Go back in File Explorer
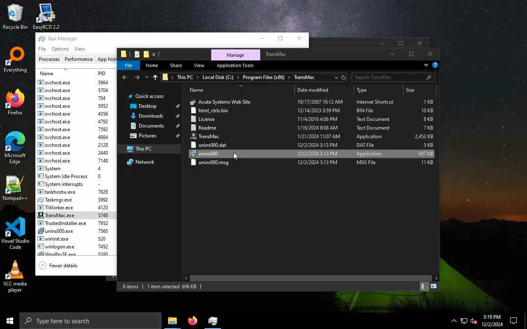The height and width of the screenshot is (329, 527). point(125,77)
